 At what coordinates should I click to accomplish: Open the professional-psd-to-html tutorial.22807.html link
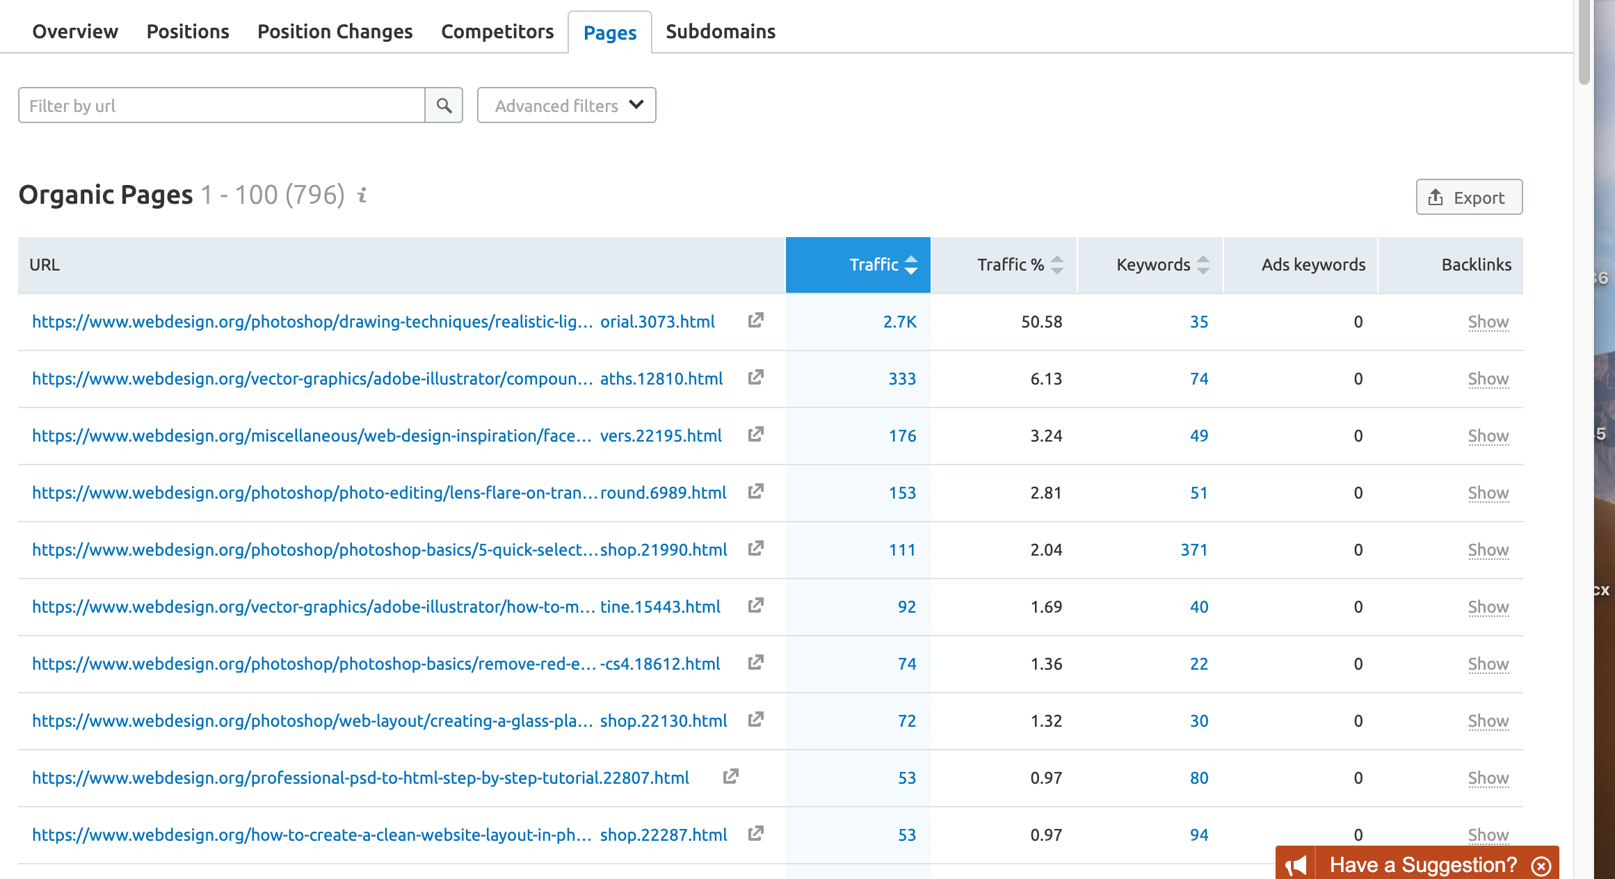pyautogui.click(x=361, y=778)
